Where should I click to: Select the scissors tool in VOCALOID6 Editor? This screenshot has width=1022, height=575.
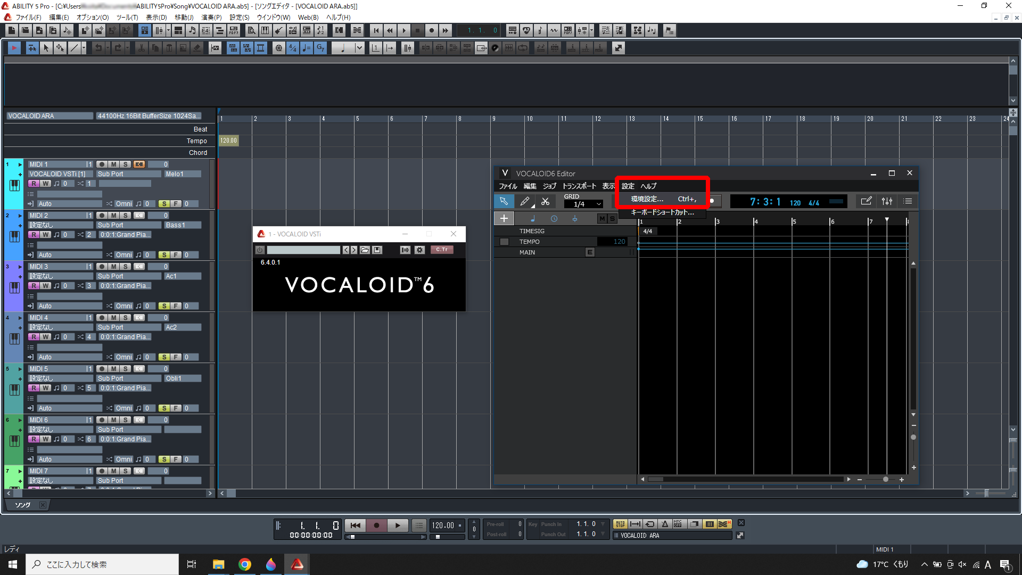pos(545,201)
